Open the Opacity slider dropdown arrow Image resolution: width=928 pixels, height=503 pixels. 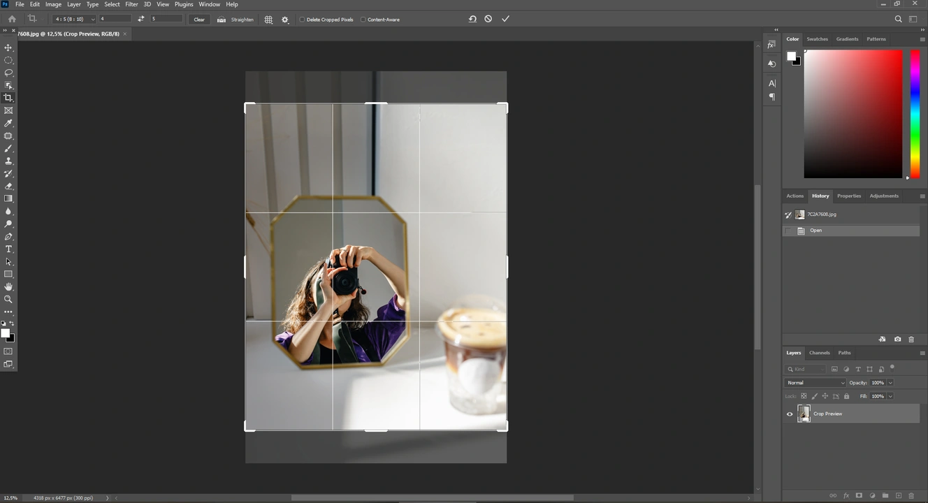(x=890, y=383)
